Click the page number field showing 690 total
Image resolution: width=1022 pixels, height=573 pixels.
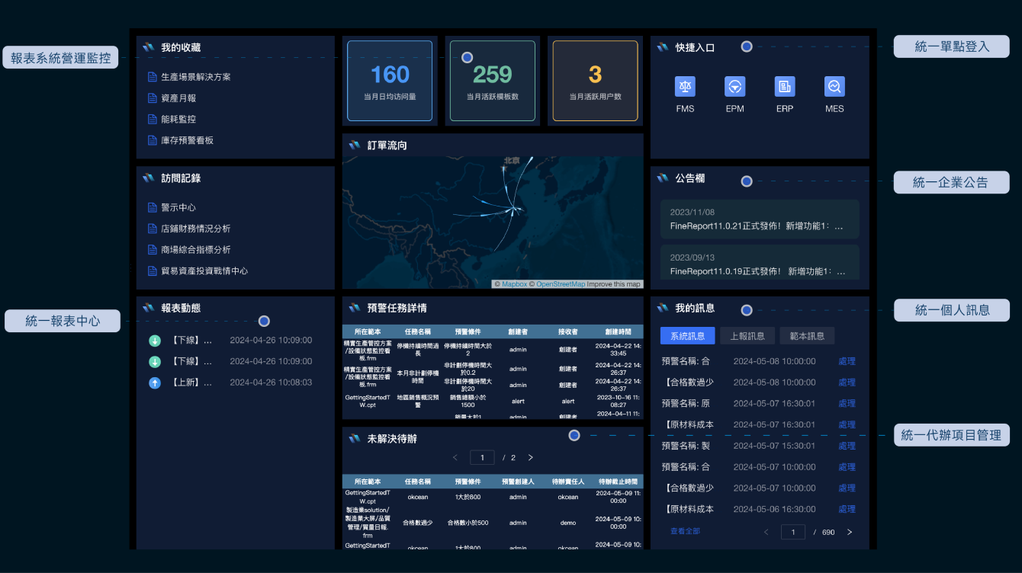(793, 532)
